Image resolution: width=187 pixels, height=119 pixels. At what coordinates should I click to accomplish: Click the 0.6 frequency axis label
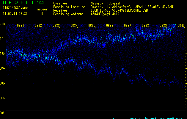coord(2,113)
